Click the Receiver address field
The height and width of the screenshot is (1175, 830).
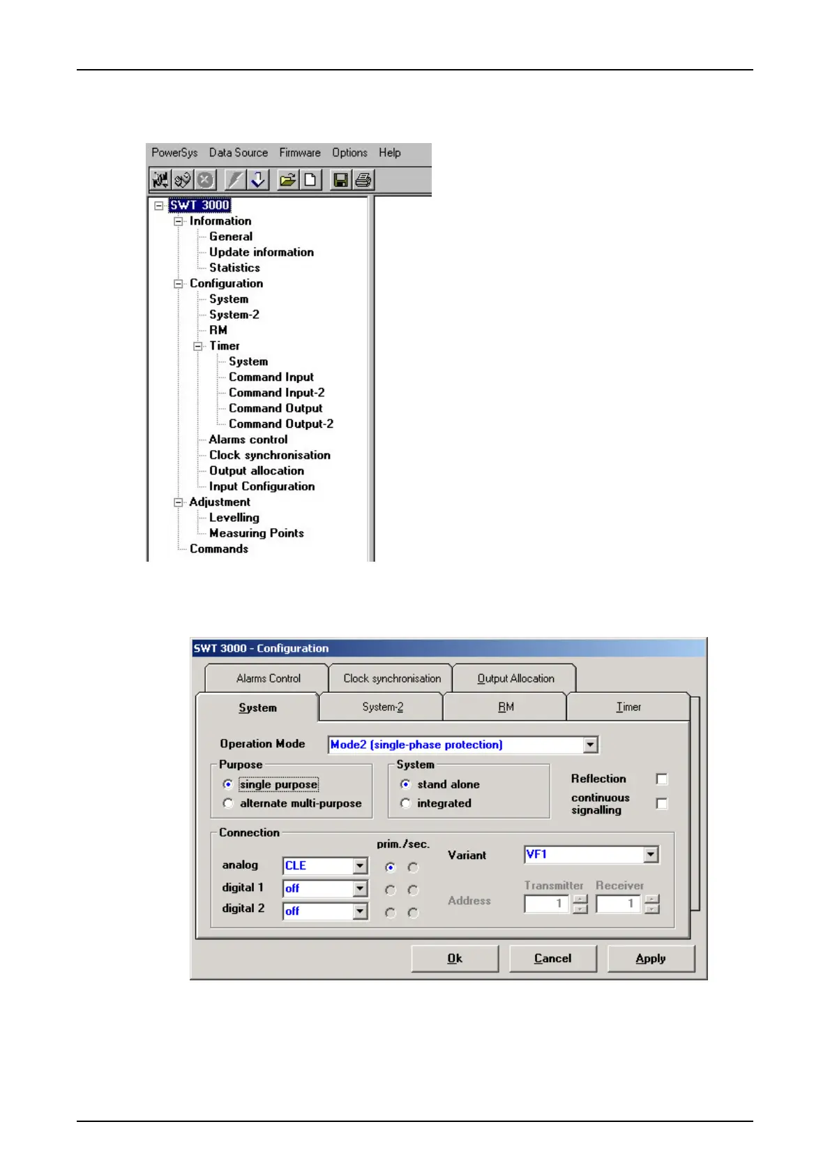[x=620, y=904]
